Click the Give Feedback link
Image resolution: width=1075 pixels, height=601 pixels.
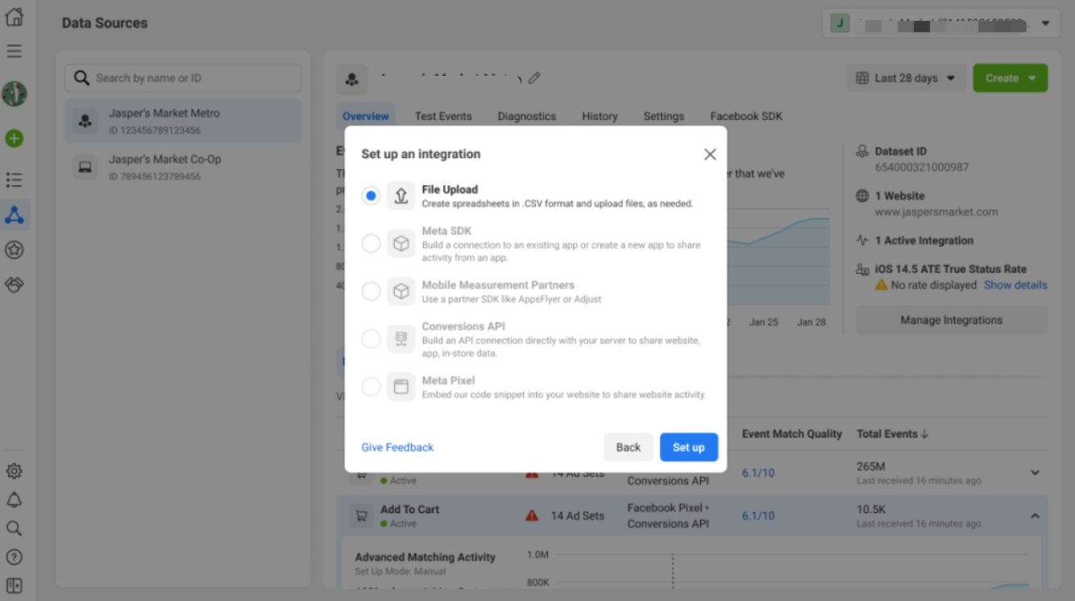(x=397, y=447)
